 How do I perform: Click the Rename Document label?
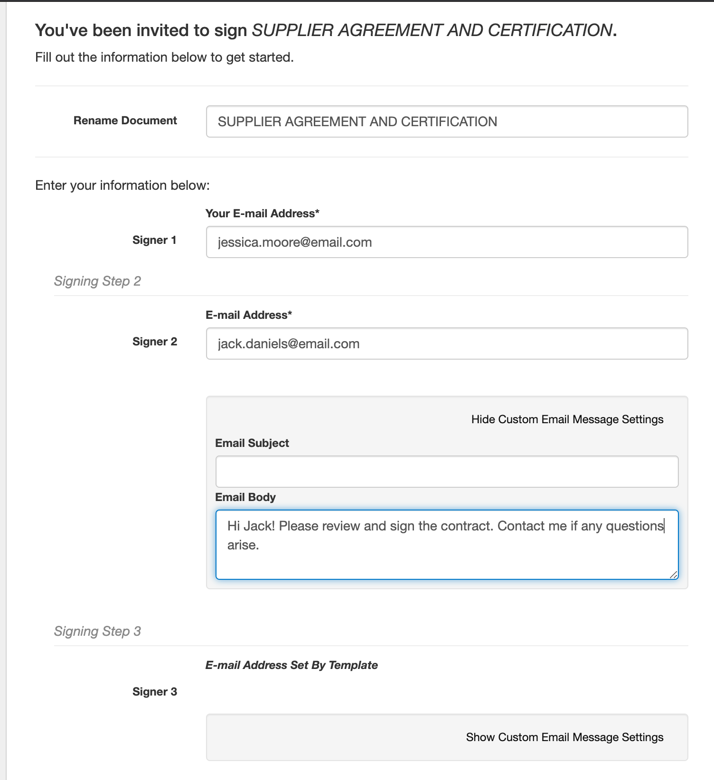125,121
